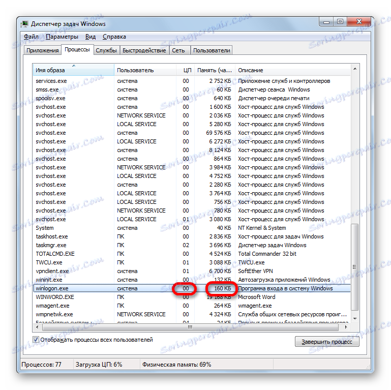Sort by Пользователь column header

[145, 70]
